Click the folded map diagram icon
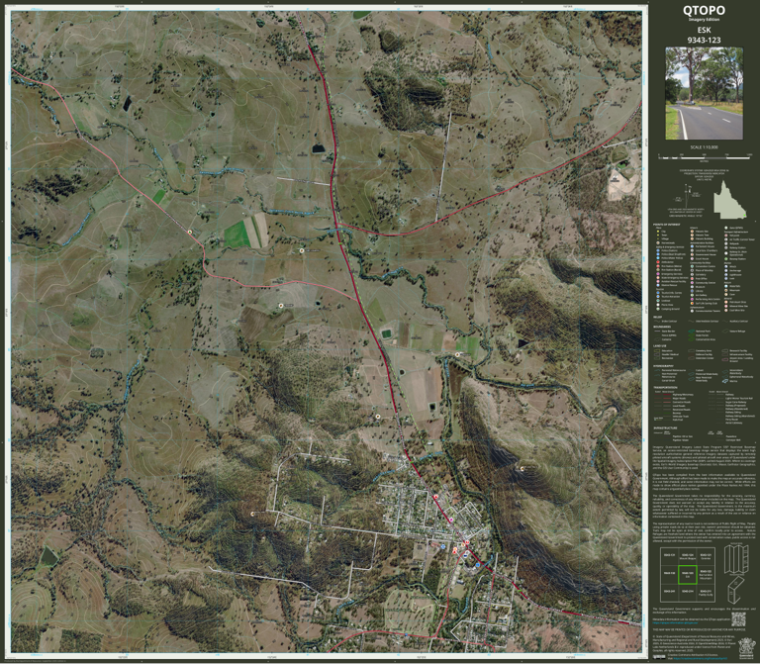 coord(735,559)
